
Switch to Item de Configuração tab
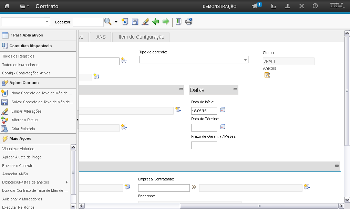tap(141, 37)
